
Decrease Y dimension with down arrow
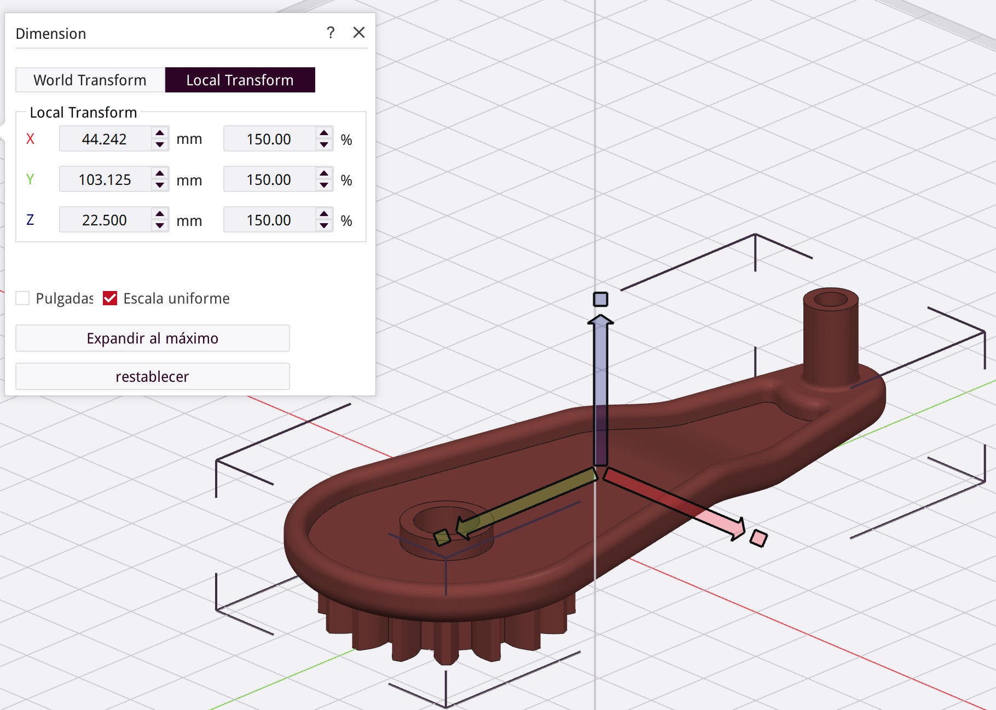(x=160, y=185)
